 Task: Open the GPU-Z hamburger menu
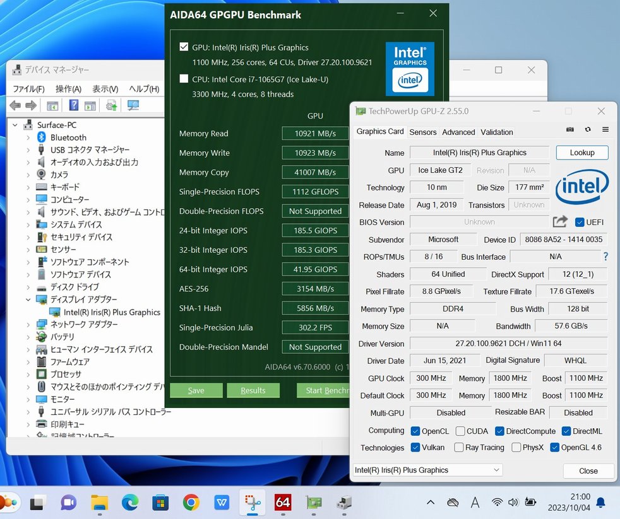pyautogui.click(x=605, y=129)
